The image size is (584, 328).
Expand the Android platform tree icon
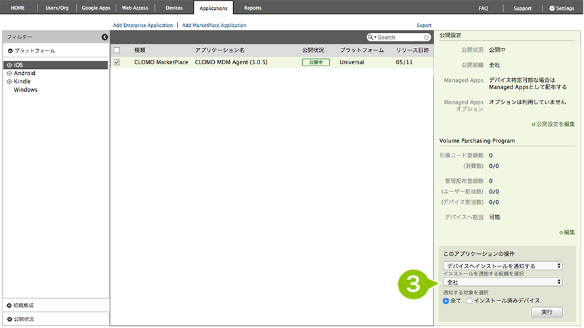[x=9, y=73]
